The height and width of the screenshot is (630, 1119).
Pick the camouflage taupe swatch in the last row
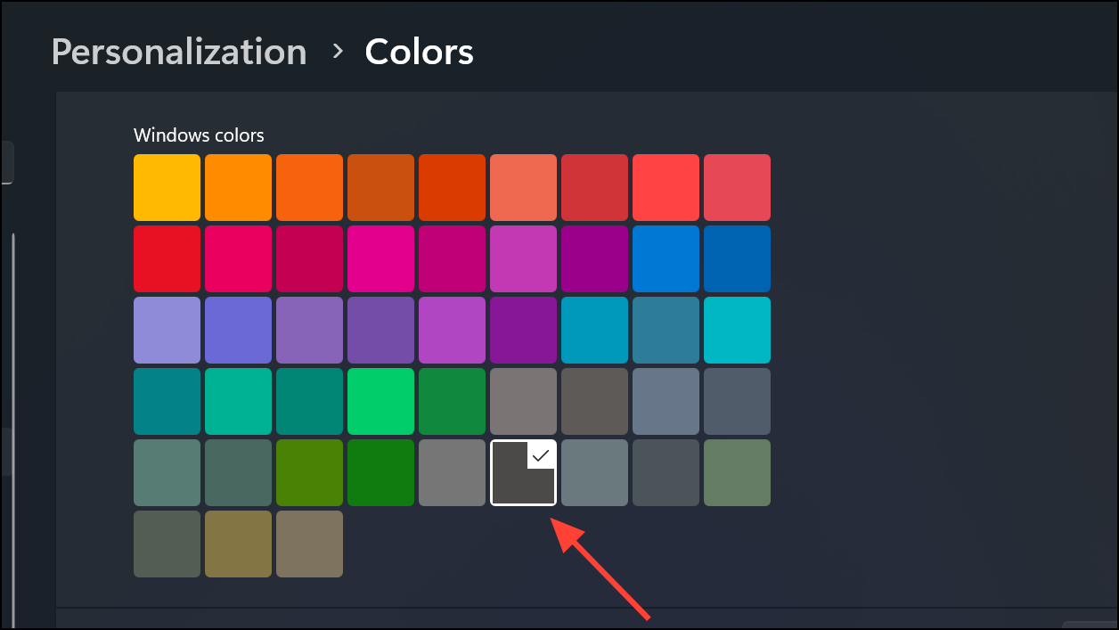click(x=309, y=544)
